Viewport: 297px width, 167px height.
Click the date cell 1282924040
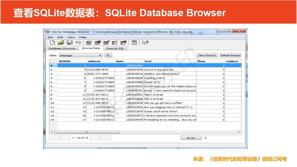129,120
